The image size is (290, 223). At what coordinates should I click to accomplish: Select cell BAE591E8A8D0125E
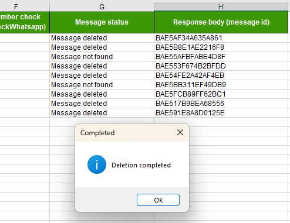tap(221, 113)
